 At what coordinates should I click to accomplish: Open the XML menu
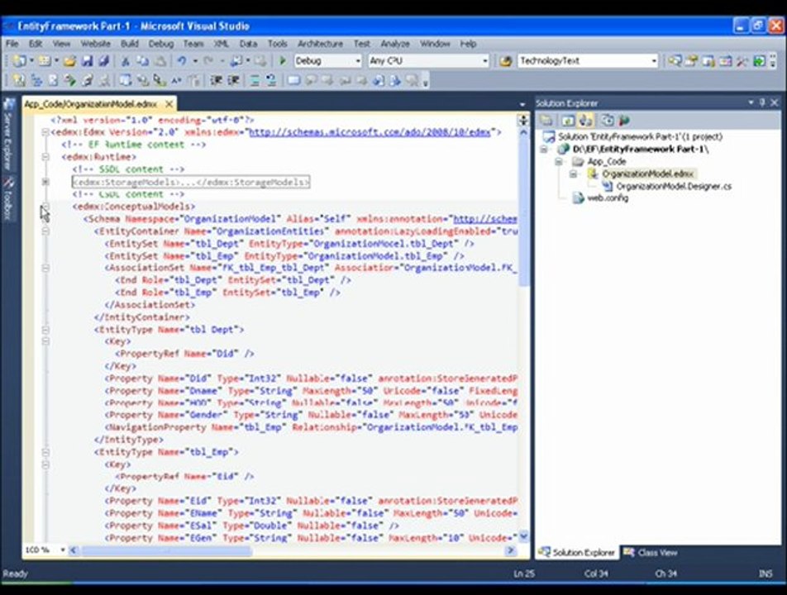pos(222,44)
